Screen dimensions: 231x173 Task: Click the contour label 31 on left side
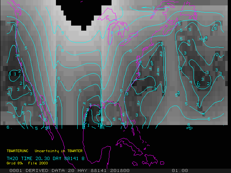[x=17, y=56]
